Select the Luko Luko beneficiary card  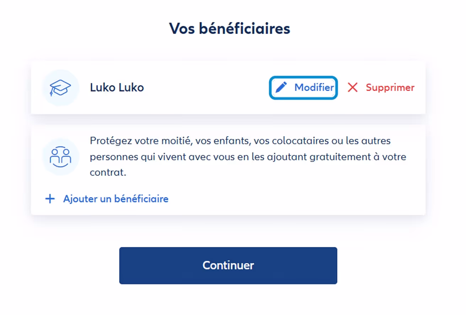coord(228,88)
